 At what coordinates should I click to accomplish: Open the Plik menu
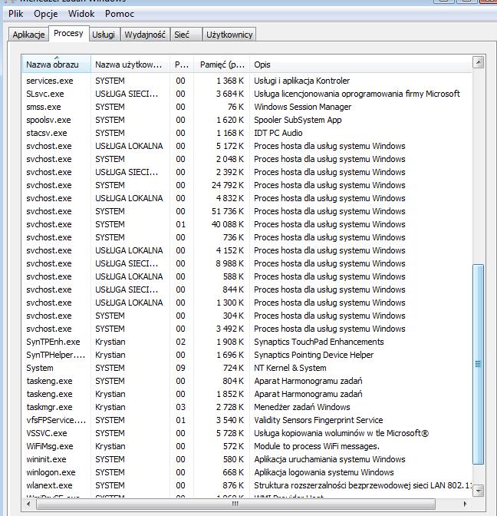coord(15,14)
